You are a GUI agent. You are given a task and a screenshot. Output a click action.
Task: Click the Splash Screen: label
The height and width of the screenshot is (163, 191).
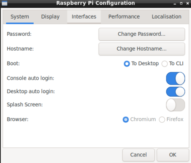25,105
